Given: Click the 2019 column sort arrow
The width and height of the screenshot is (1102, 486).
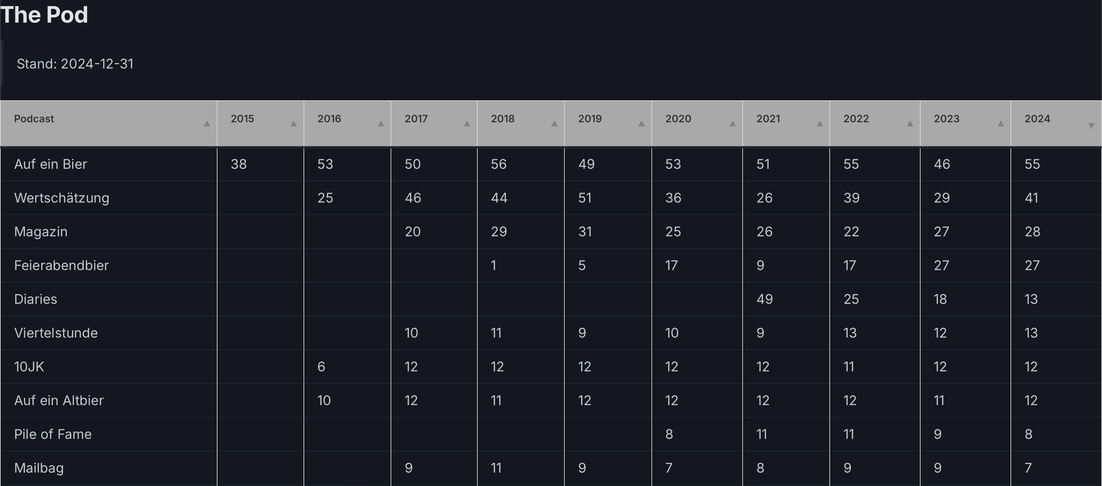Looking at the screenshot, I should [641, 124].
